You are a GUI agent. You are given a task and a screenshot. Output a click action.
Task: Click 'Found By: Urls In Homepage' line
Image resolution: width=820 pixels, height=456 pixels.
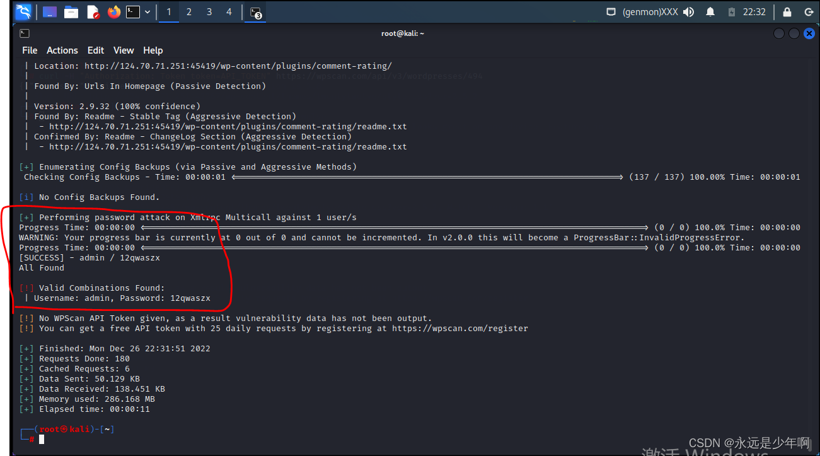pos(150,86)
